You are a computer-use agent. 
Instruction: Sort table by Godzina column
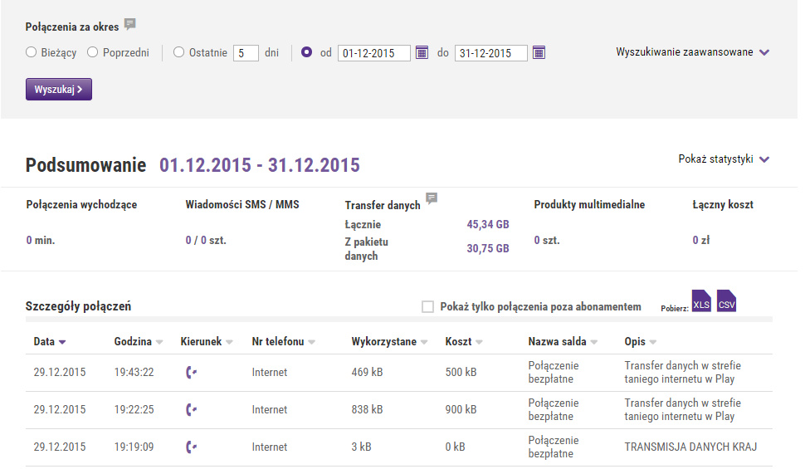[x=139, y=342]
